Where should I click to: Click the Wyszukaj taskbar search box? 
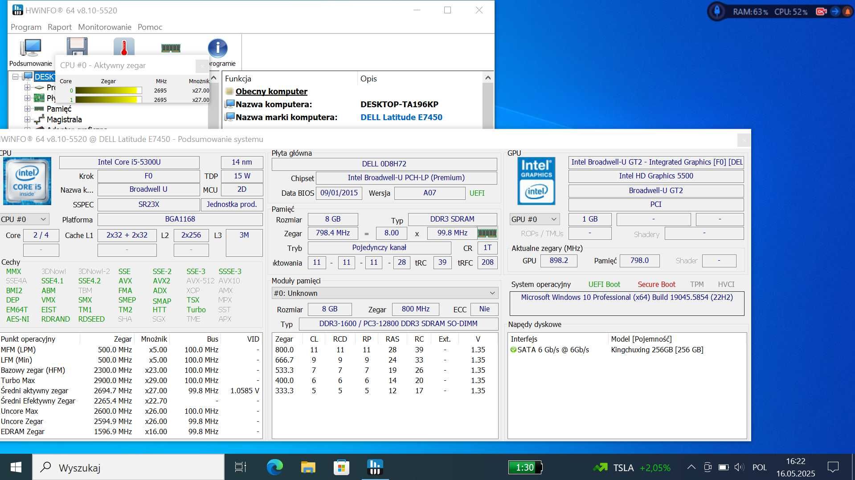tap(128, 467)
